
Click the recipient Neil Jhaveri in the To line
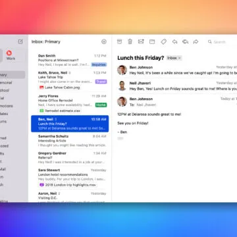point(146,105)
